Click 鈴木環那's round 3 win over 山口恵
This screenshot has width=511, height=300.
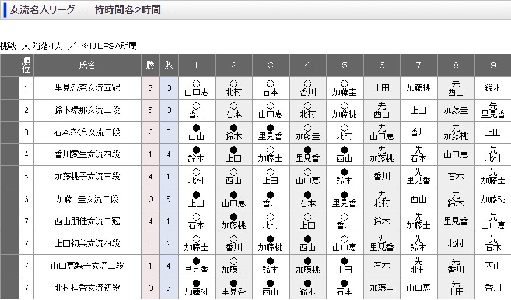point(271,110)
